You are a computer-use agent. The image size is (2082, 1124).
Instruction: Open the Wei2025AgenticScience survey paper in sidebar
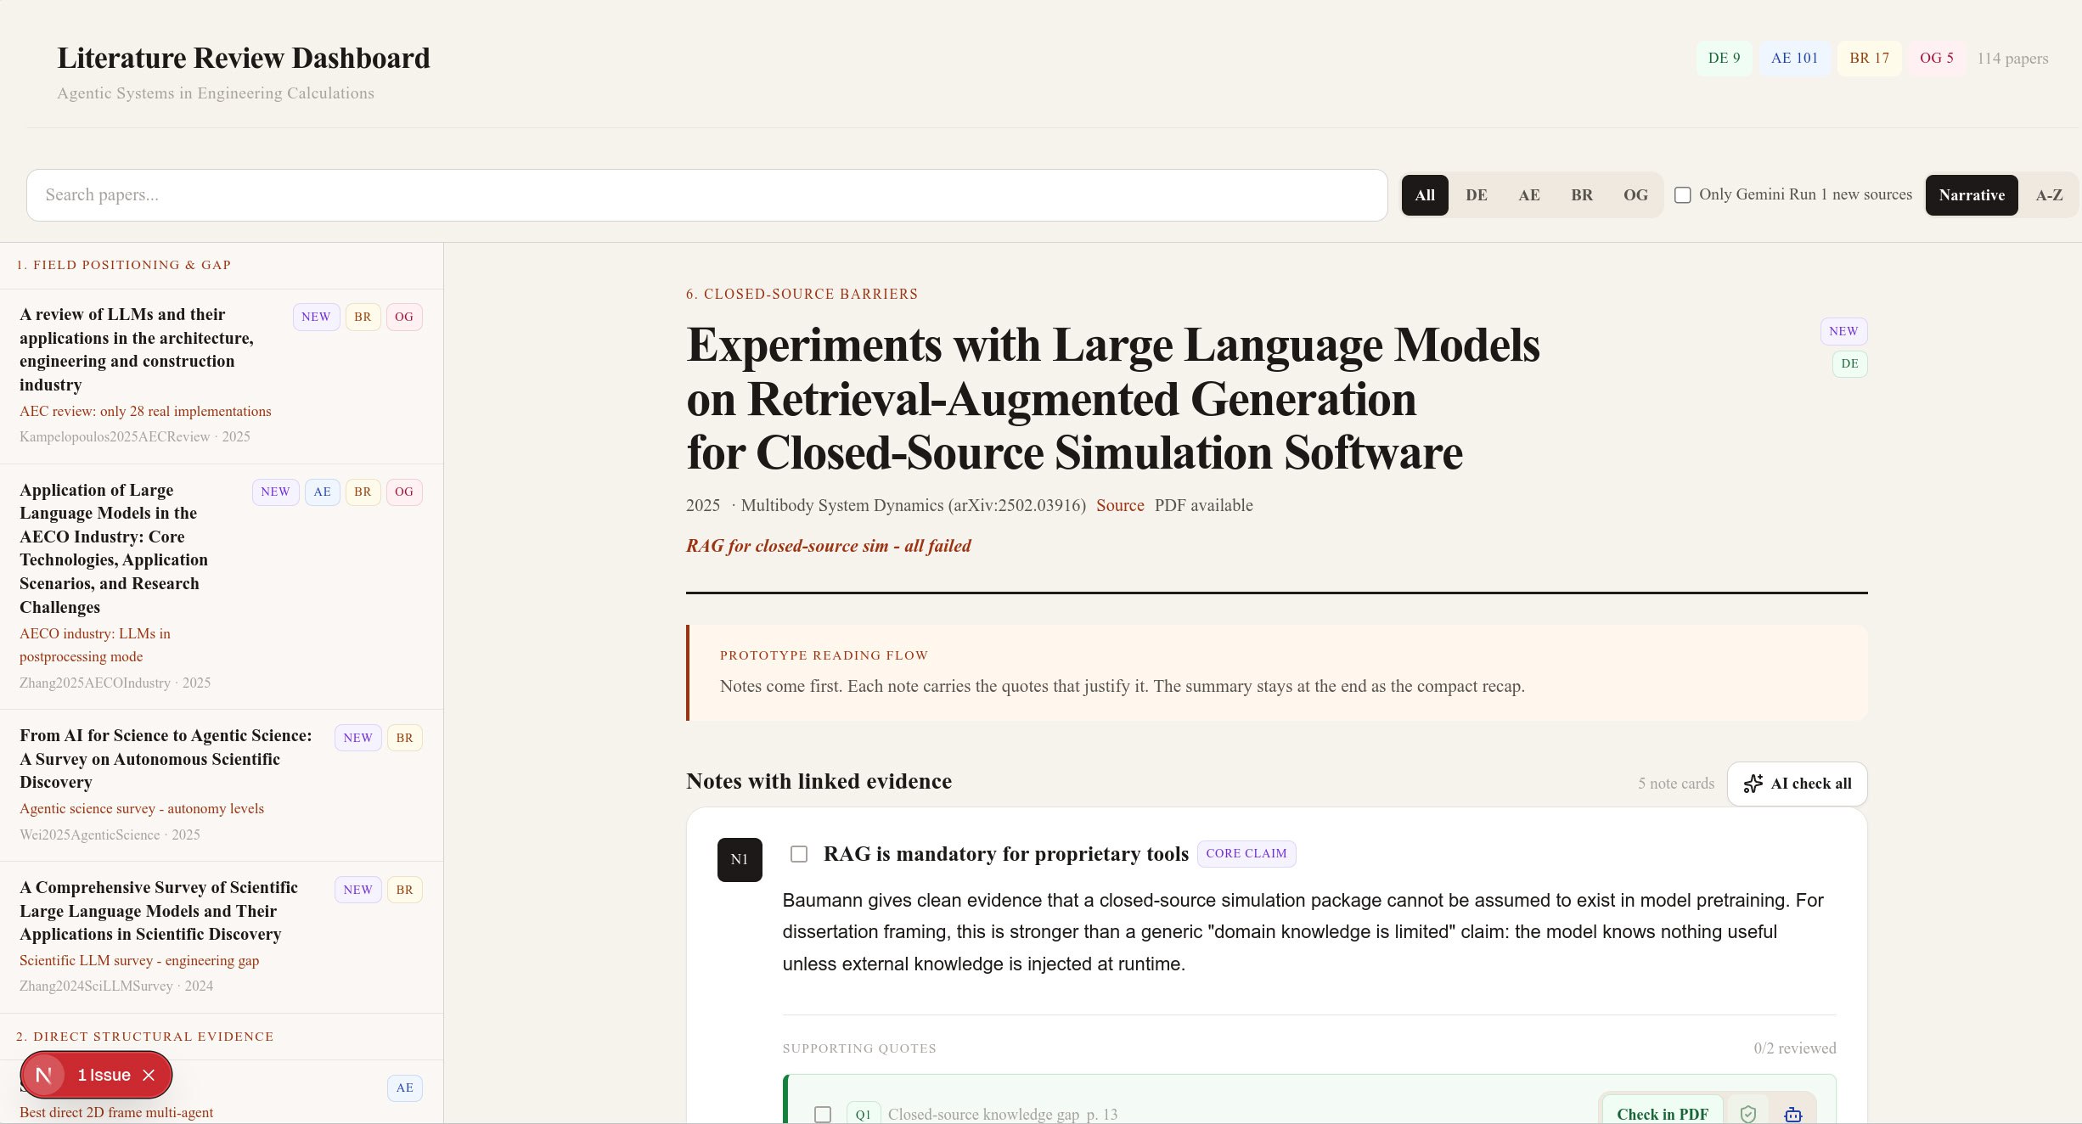166,758
